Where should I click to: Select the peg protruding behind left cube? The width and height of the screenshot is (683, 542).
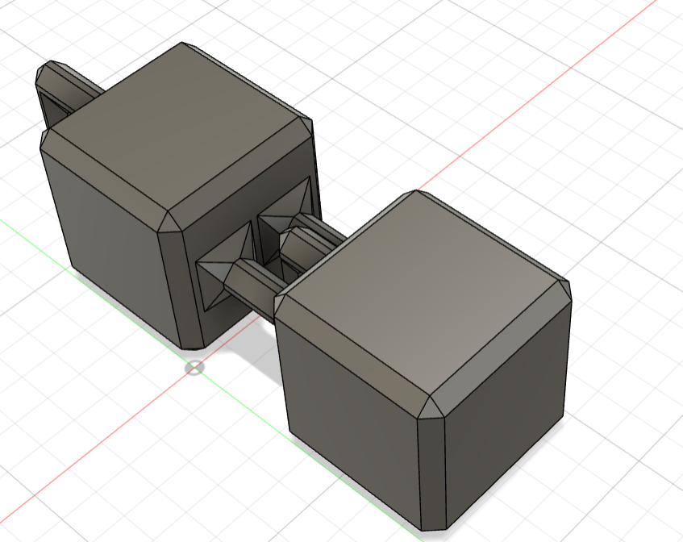65,90
